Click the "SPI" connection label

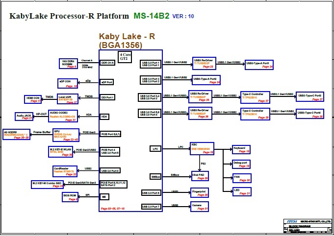pyautogui.click(x=87, y=195)
